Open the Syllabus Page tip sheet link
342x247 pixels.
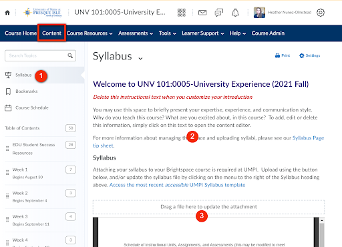(x=308, y=138)
